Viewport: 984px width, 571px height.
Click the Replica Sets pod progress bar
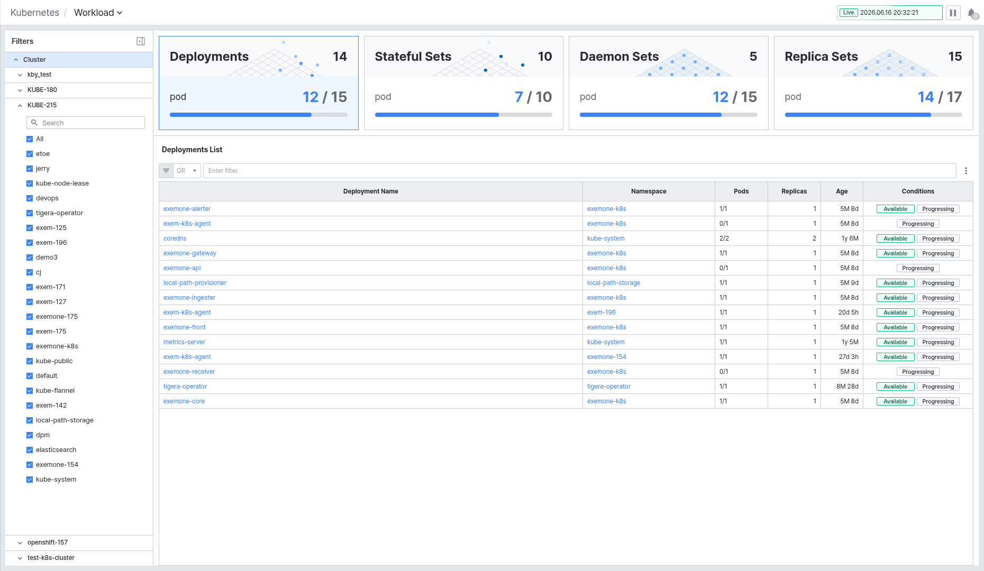pos(873,115)
